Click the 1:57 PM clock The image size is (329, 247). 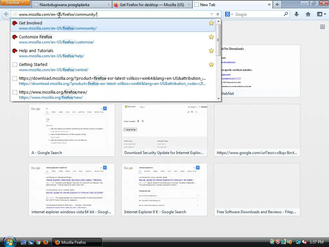(316, 242)
